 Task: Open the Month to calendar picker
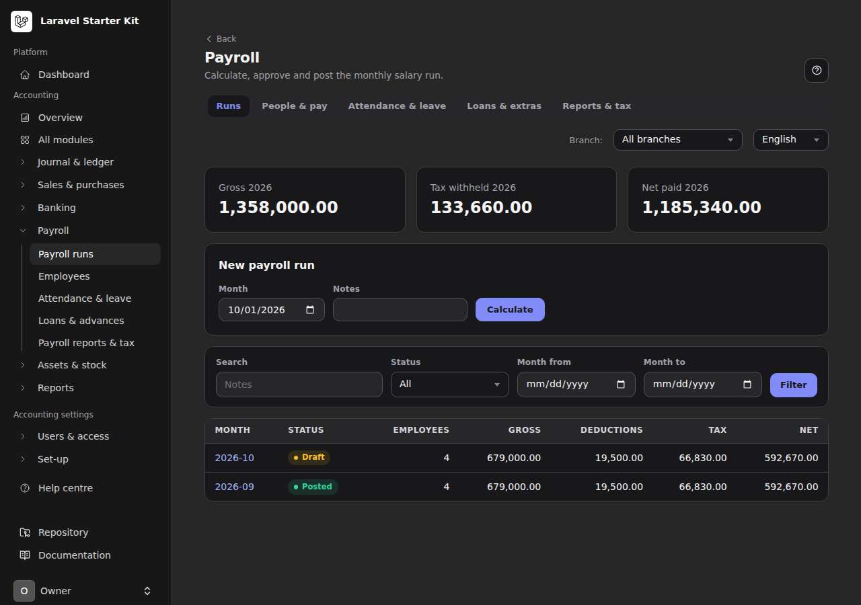(747, 385)
